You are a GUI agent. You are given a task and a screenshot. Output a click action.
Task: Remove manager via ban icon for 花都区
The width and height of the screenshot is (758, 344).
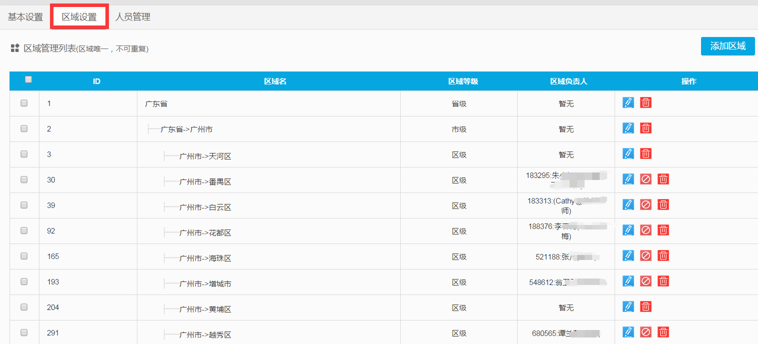click(x=646, y=230)
